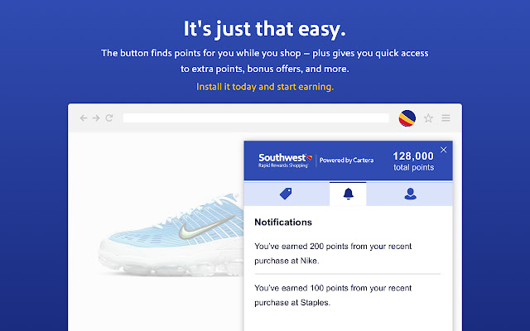Open the Staples 100 points notification
This screenshot has height=331, width=530.
pos(332,295)
